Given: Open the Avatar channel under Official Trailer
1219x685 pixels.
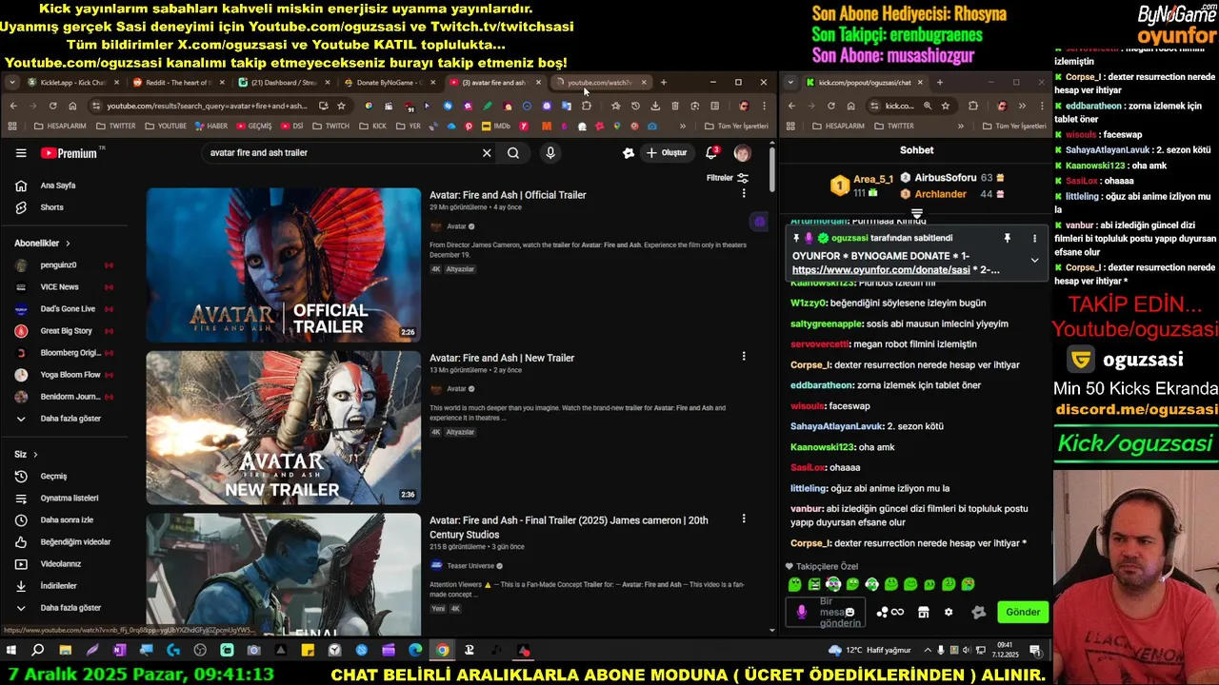Looking at the screenshot, I should [x=456, y=226].
